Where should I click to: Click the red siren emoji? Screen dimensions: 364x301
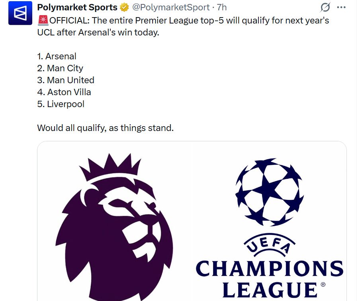pyautogui.click(x=42, y=20)
